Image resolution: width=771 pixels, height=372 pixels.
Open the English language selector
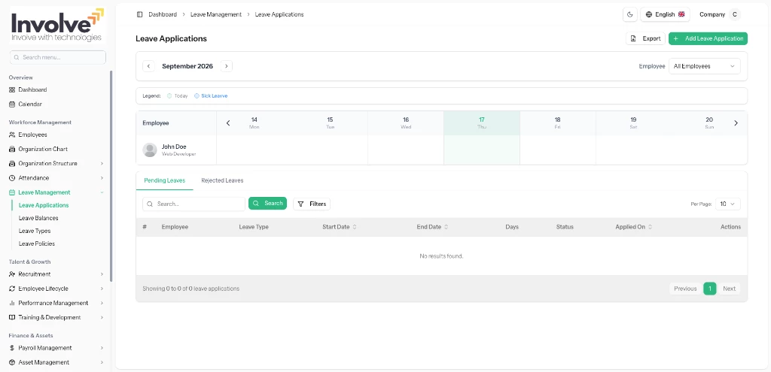pyautogui.click(x=665, y=14)
